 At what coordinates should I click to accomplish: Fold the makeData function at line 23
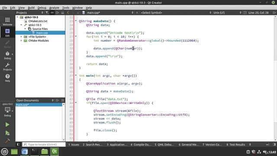(x=76, y=21)
